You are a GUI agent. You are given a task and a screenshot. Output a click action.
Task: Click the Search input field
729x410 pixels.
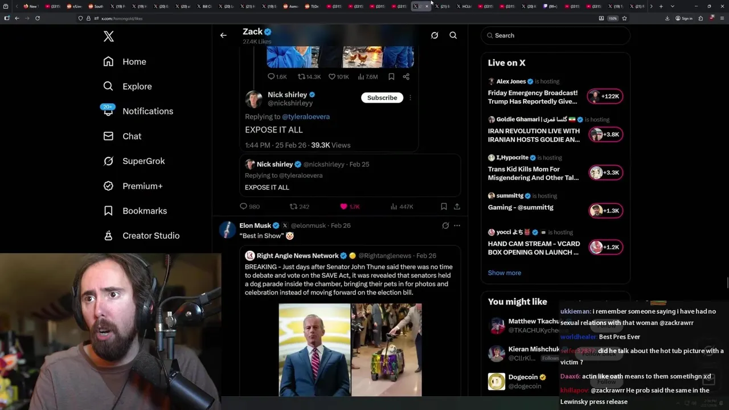pos(556,35)
